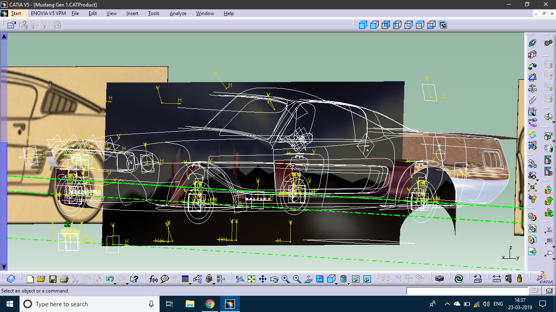Click the button right of the command input field

[535, 291]
